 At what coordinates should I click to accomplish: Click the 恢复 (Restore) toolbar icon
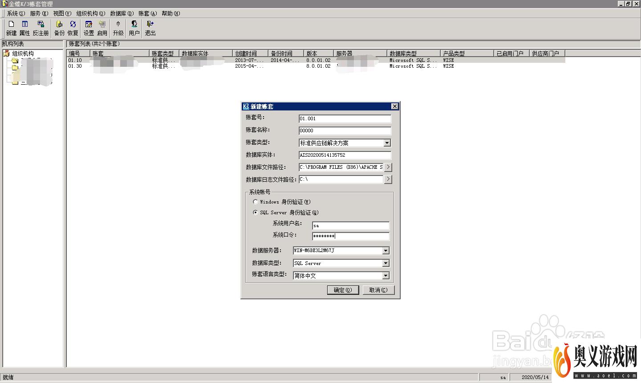click(x=73, y=28)
